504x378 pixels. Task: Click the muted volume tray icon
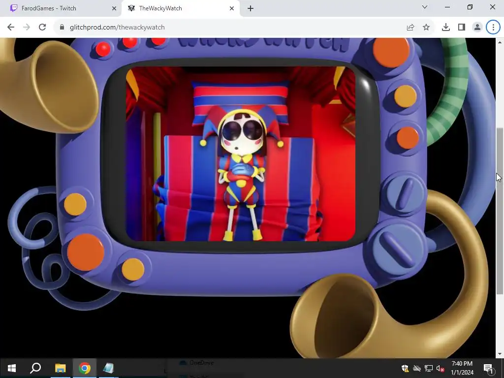[x=441, y=368]
